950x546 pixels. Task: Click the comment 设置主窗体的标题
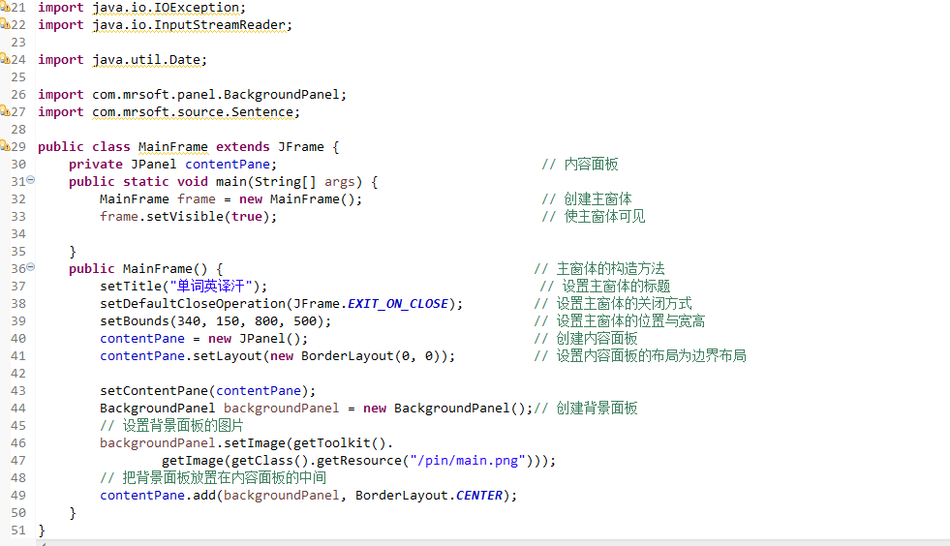coord(604,286)
